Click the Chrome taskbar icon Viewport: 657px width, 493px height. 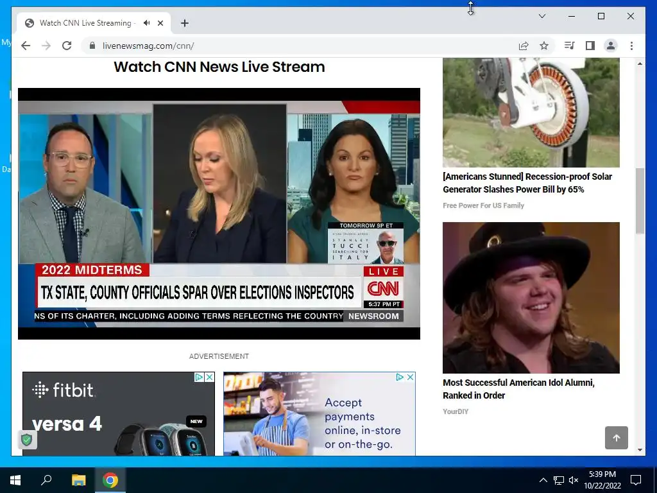[x=110, y=480]
